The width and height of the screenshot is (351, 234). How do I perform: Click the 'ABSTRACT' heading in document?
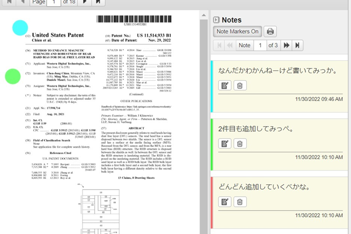(x=136, y=128)
